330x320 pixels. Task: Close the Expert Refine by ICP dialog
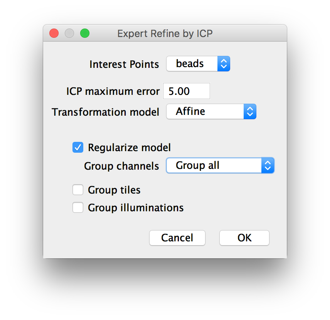click(54, 33)
